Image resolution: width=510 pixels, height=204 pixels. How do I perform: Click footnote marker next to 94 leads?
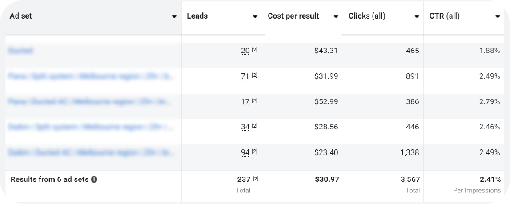(x=255, y=152)
